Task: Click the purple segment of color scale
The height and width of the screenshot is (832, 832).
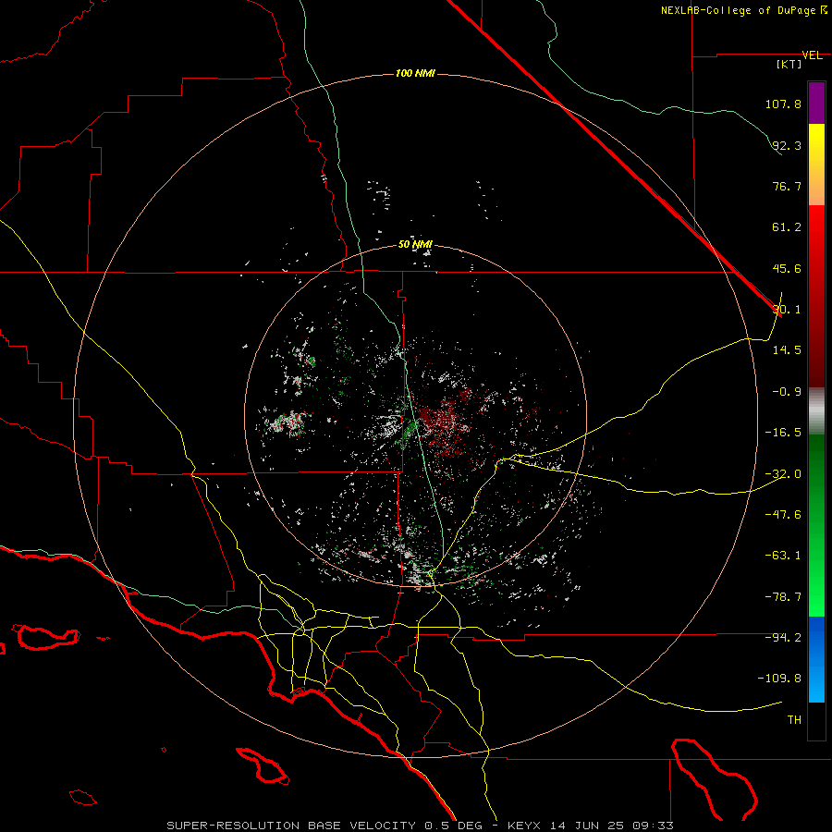Action: (816, 103)
